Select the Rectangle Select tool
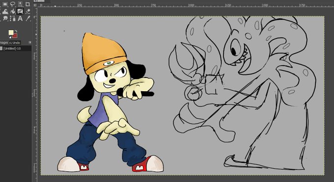This screenshot has width=334, height=182. [5, 4]
